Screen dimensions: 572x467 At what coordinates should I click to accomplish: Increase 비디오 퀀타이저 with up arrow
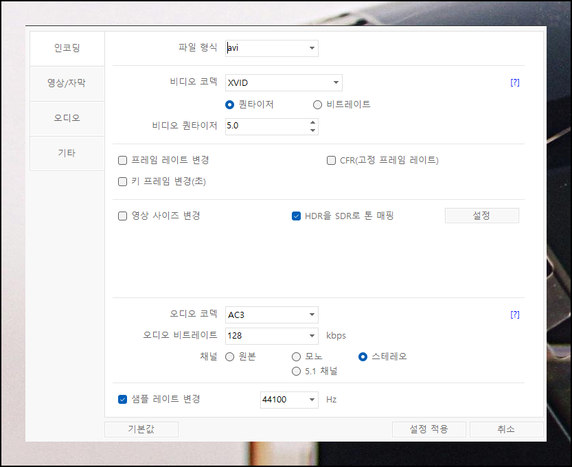click(x=312, y=122)
